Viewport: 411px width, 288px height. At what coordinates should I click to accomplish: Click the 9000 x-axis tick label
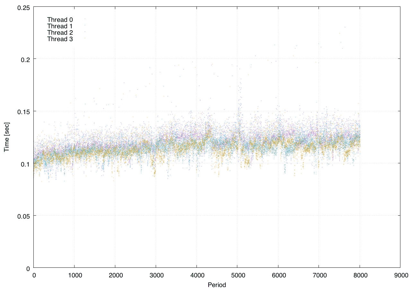400,275
